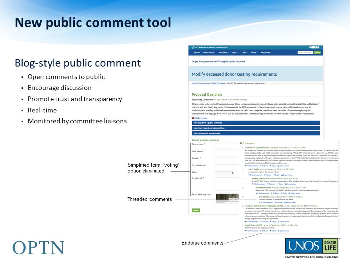Image resolution: width=350 pixels, height=262 pixels.
Task: Click 'New public comment tool' slide title
Action: 93,23
